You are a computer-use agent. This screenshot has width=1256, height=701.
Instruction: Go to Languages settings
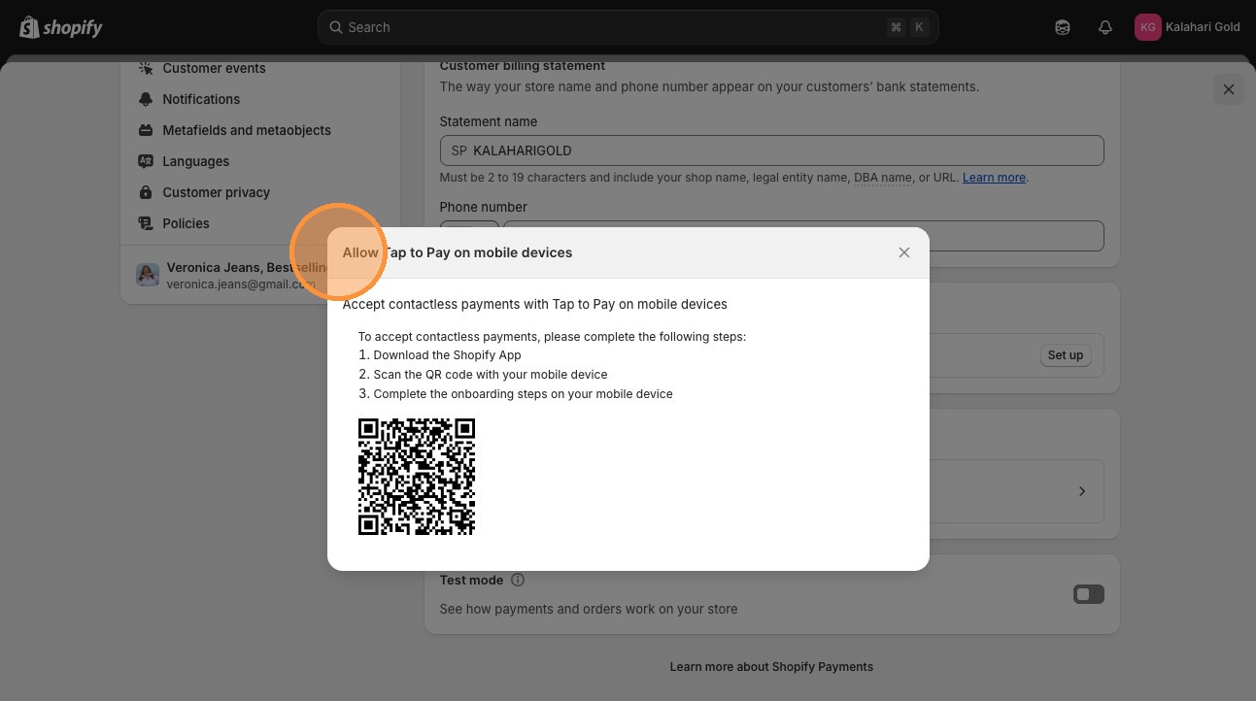coord(196,161)
